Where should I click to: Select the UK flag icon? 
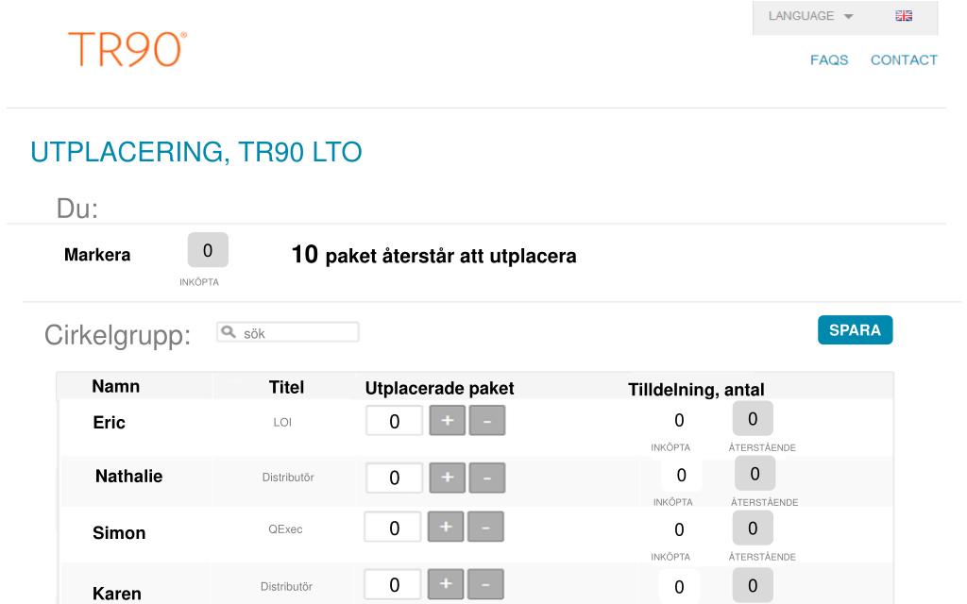pyautogui.click(x=904, y=16)
